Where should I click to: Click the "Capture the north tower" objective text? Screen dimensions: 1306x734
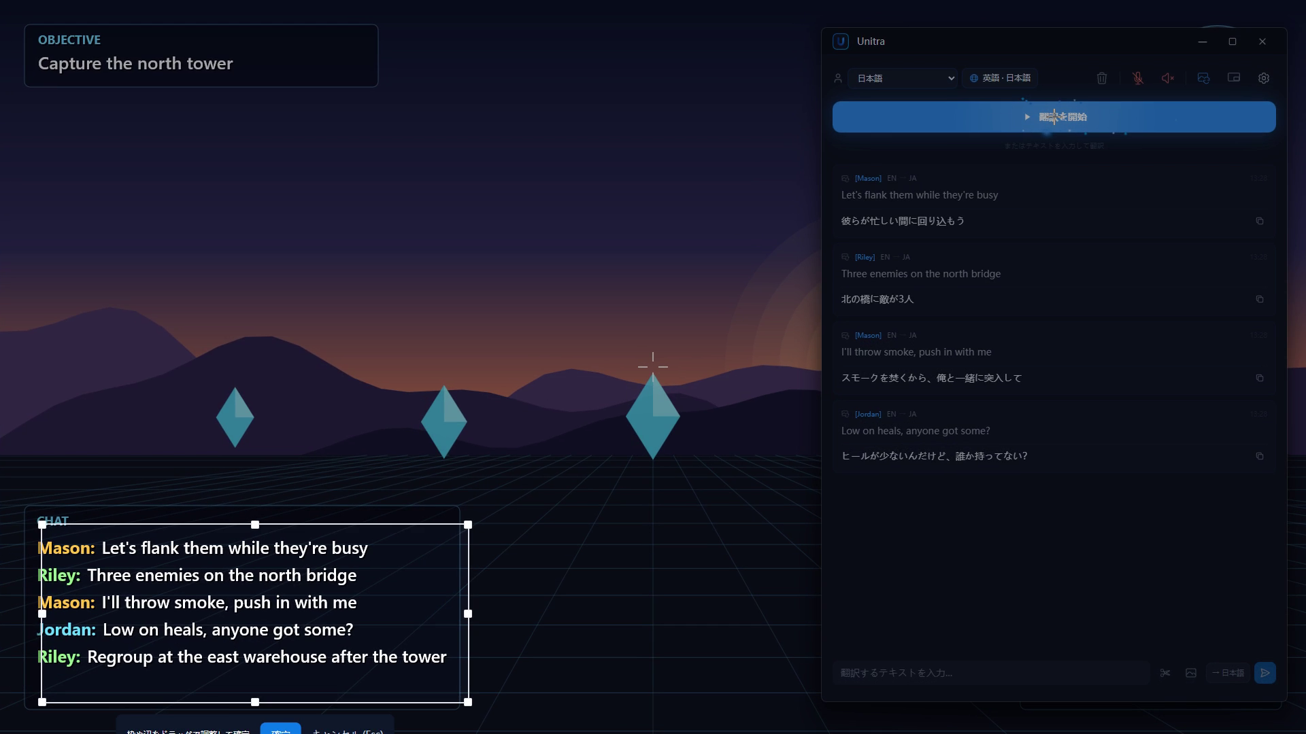tap(135, 64)
